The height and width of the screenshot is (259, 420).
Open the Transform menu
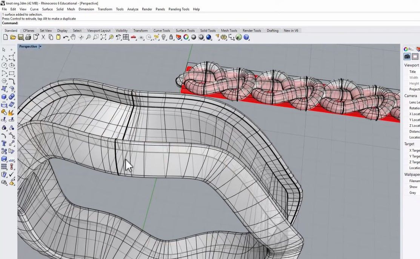point(105,9)
